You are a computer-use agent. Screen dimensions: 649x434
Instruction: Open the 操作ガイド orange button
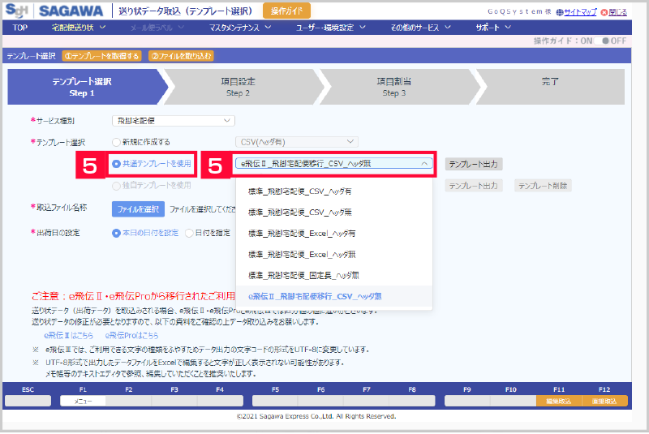pos(286,11)
